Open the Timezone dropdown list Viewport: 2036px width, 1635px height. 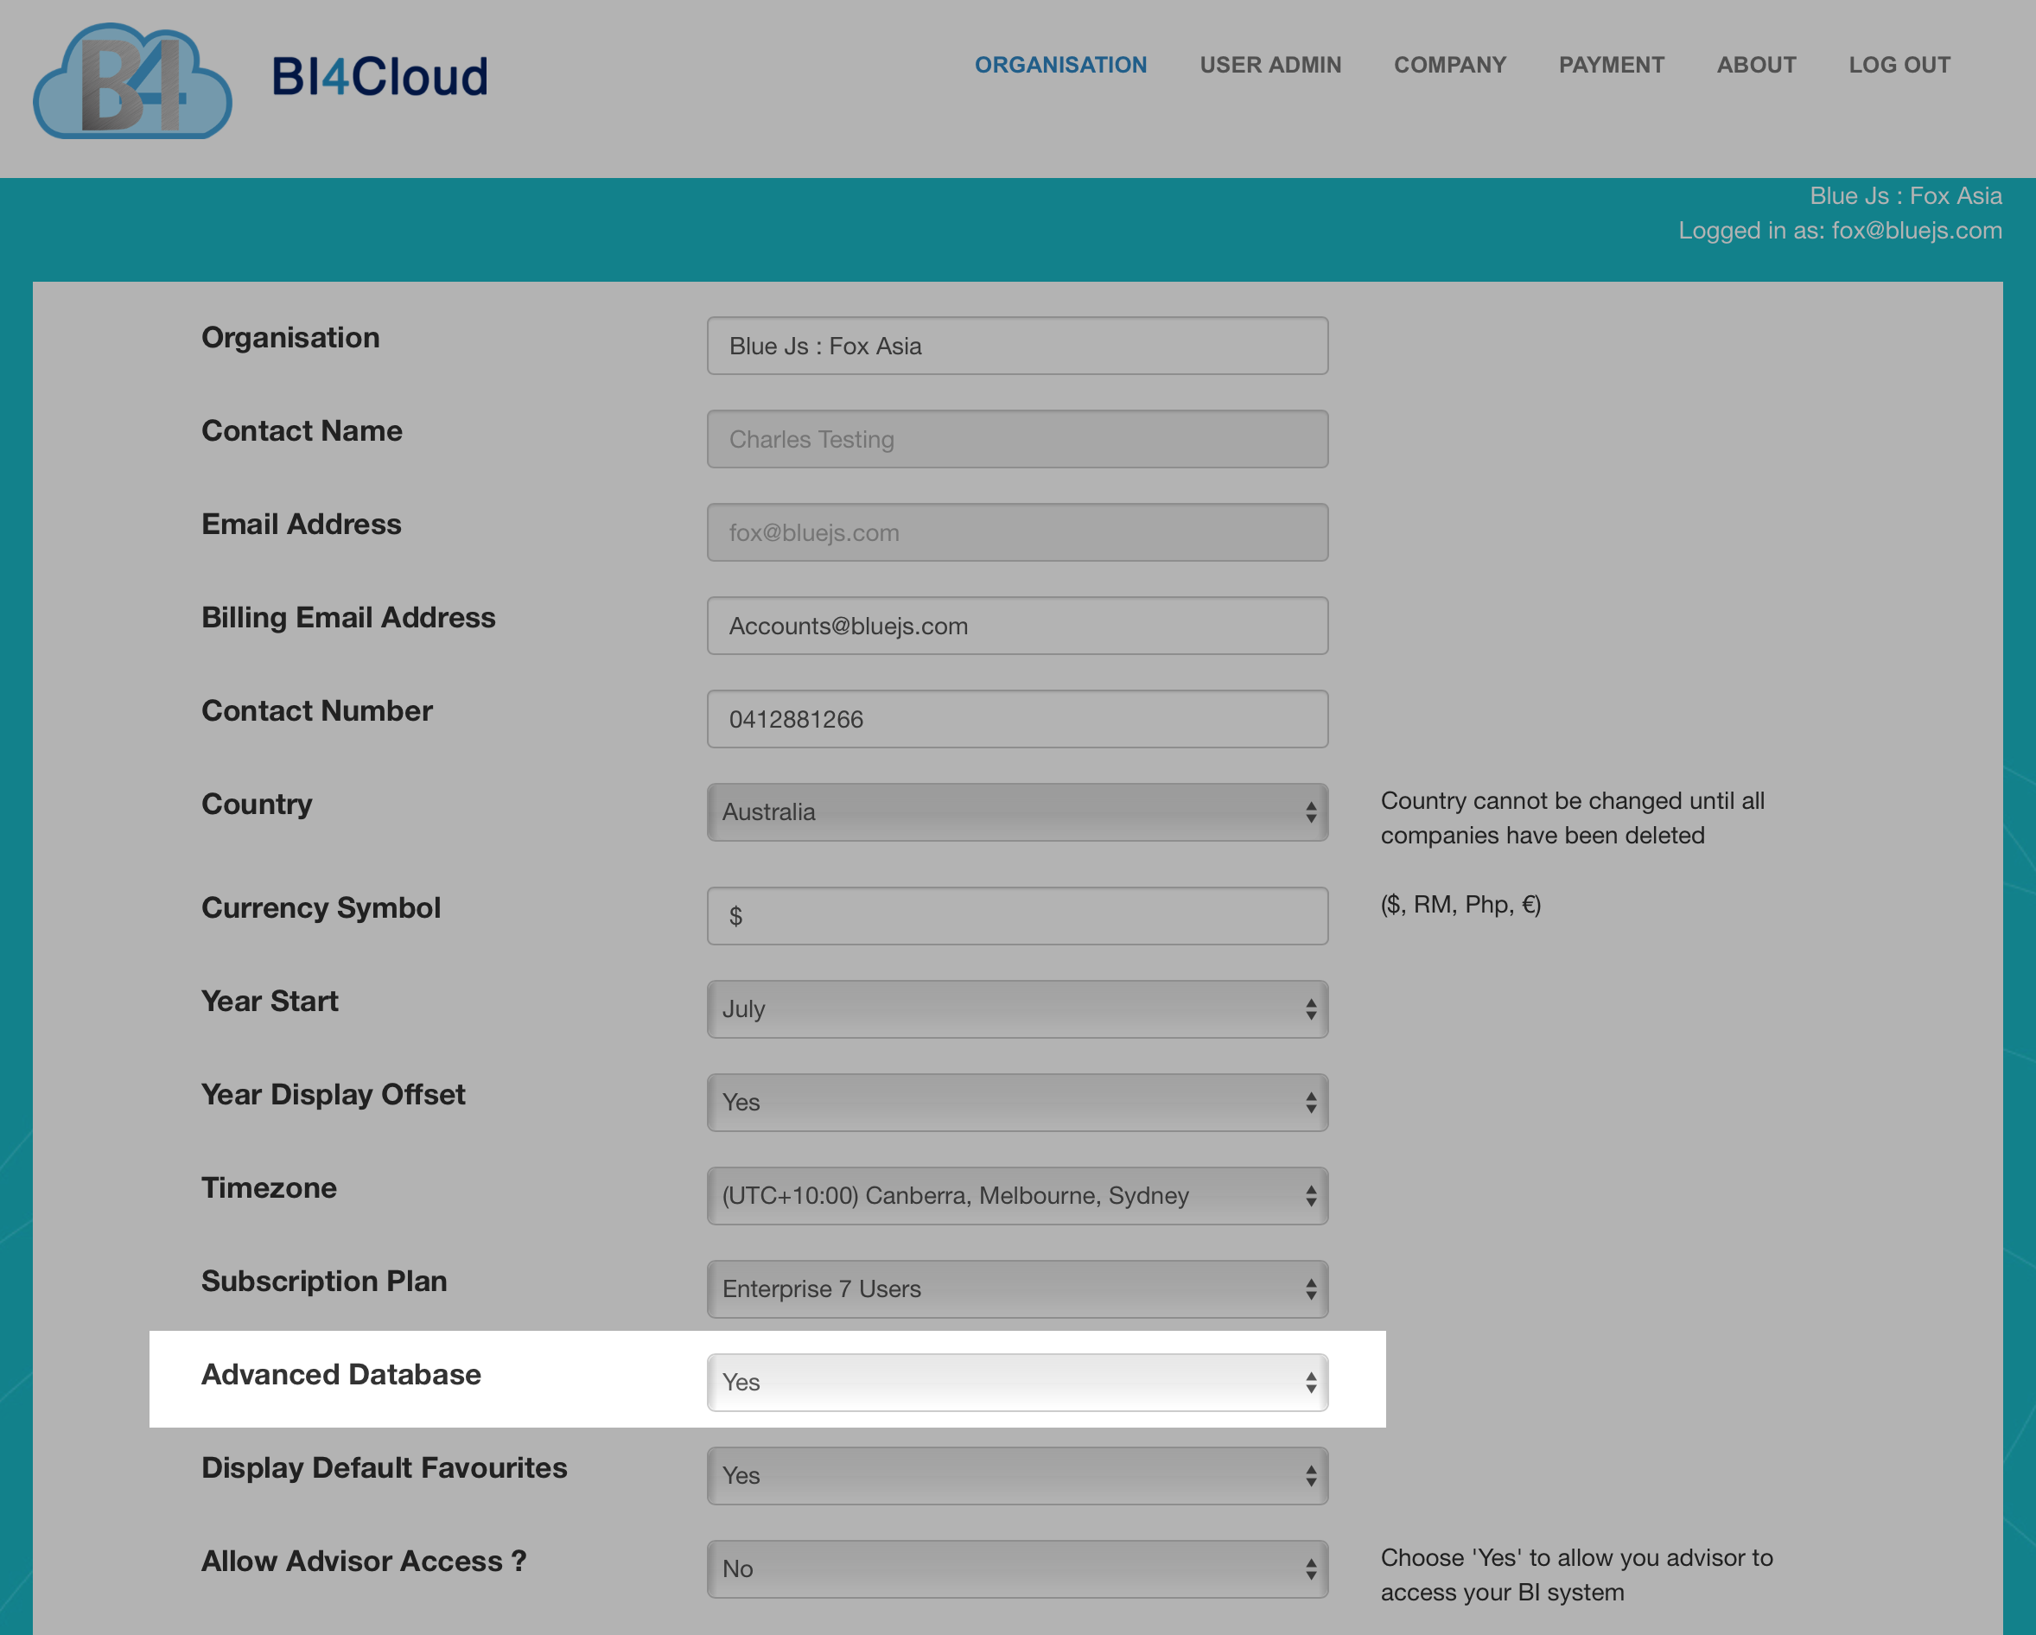1017,1197
